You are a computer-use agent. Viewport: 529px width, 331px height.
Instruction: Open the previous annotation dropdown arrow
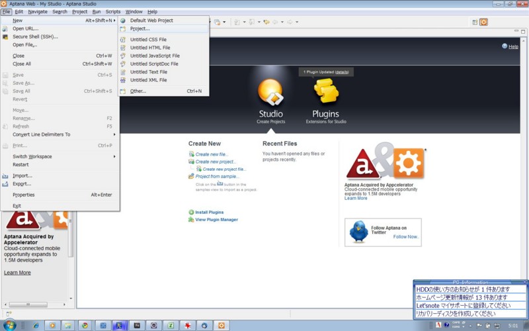[x=259, y=23]
